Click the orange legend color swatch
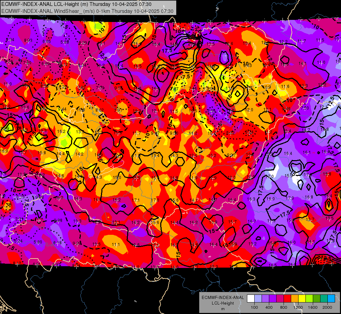This screenshot has height=314, width=341. click(295, 299)
